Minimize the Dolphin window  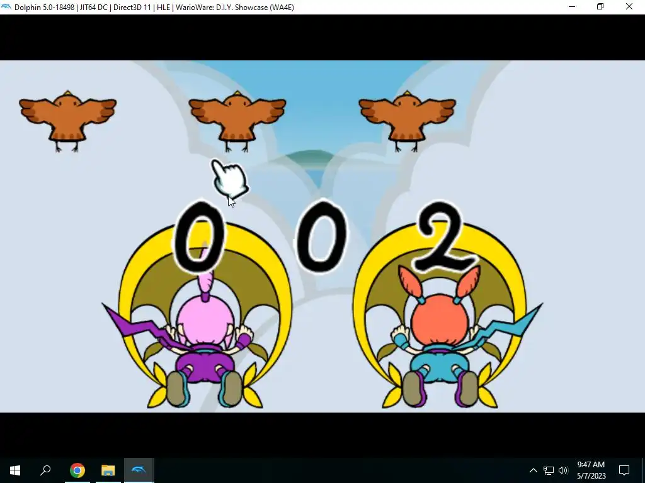(x=572, y=7)
